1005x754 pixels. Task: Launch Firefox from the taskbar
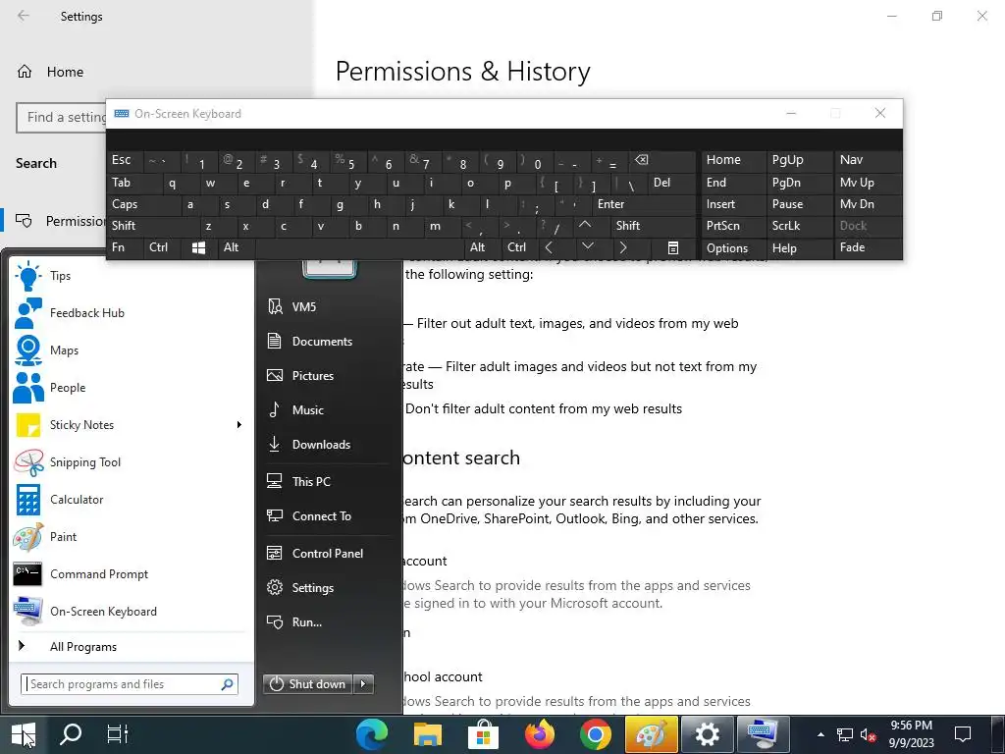point(539,734)
